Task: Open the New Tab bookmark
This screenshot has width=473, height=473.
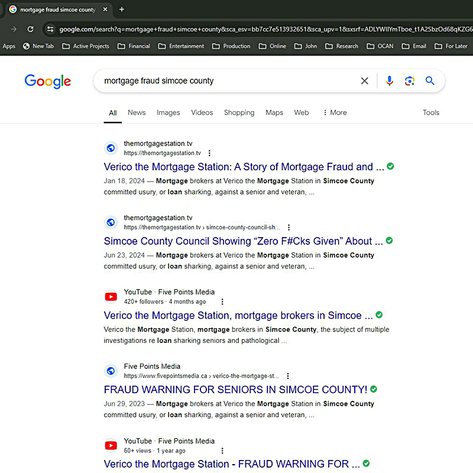Action: [x=38, y=46]
